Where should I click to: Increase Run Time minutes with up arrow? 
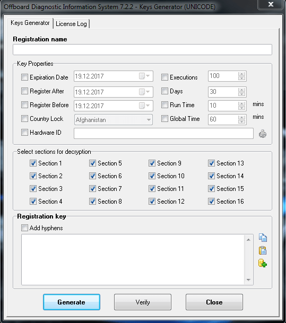[241, 103]
